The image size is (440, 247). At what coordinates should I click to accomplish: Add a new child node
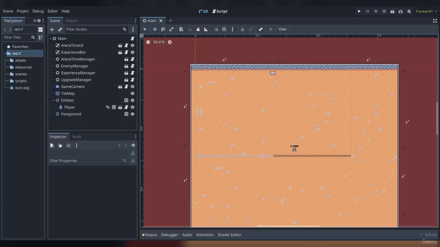[x=52, y=30]
